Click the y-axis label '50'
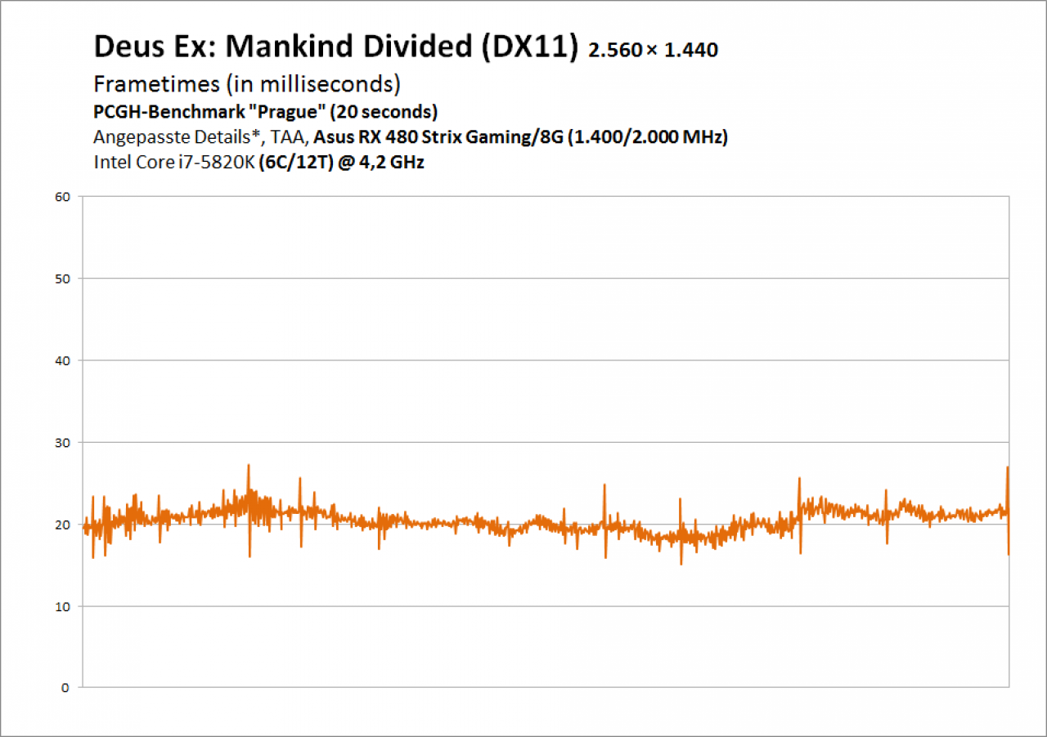The image size is (1047, 737). click(63, 279)
